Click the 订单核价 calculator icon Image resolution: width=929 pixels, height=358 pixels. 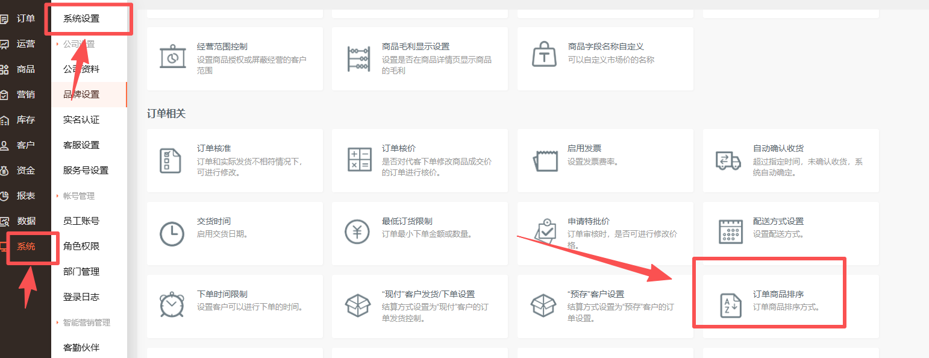click(360, 159)
